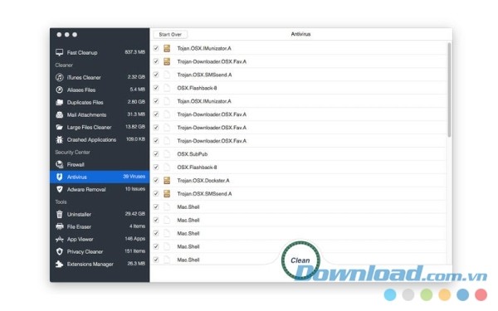Open Mail Attachments icon
The image size is (498, 311).
click(60, 114)
